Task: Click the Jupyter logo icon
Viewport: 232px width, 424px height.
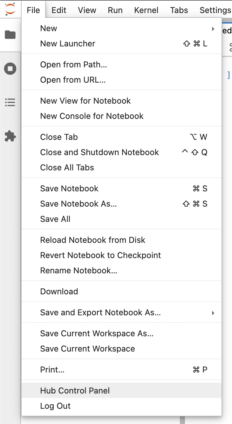Action: click(x=10, y=10)
